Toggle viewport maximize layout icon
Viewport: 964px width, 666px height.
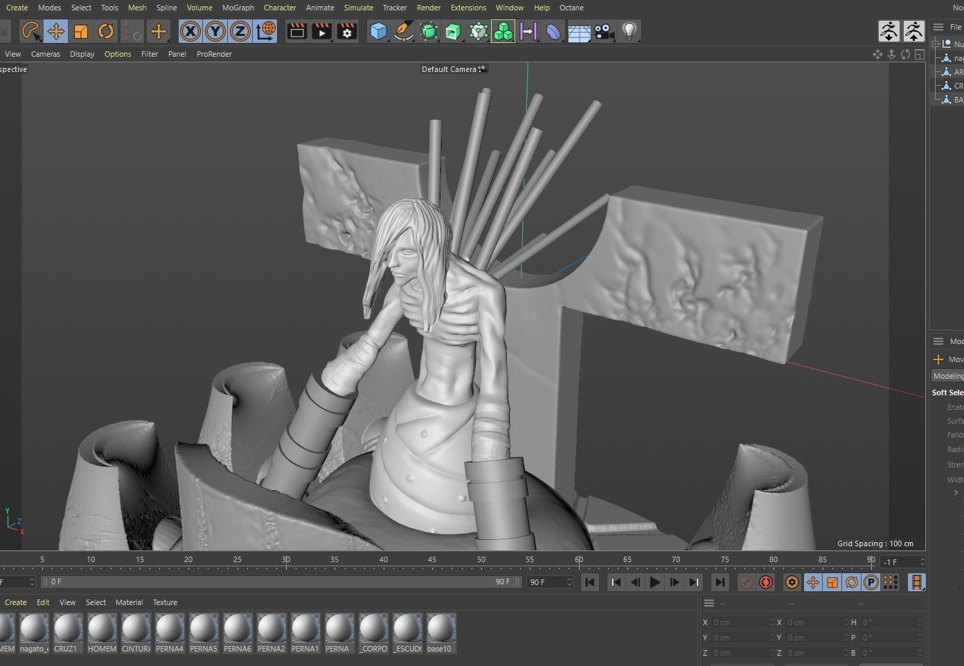click(919, 54)
